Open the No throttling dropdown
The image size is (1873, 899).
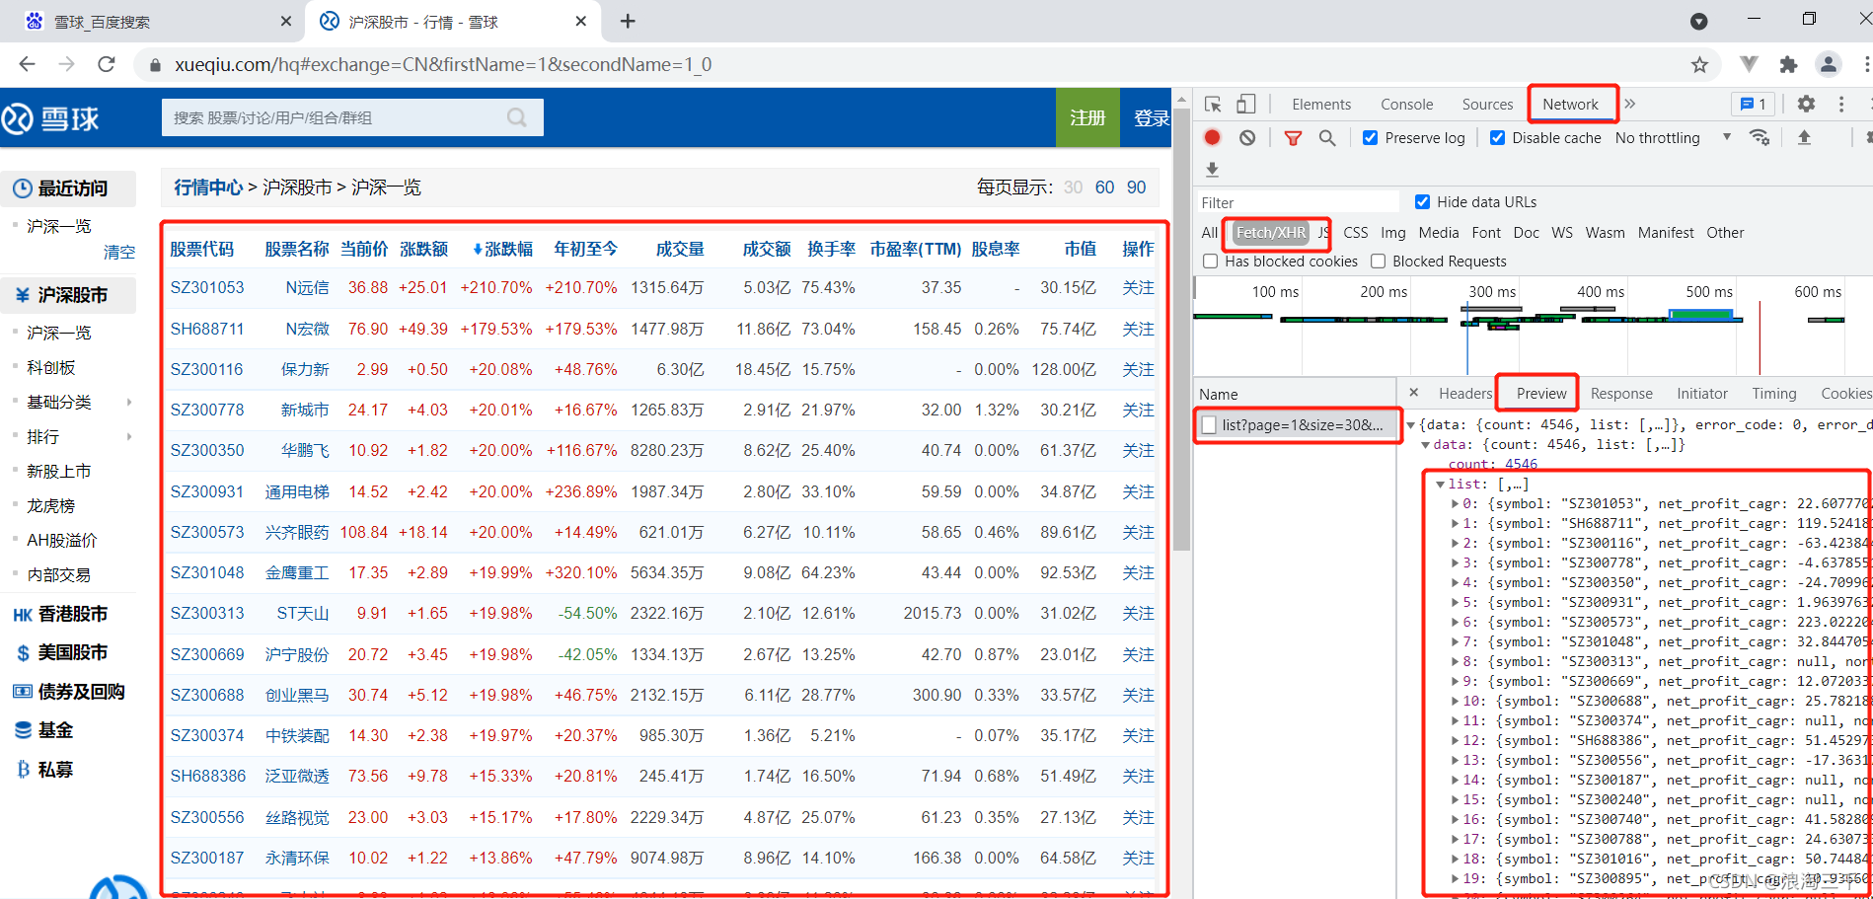[x=1674, y=138]
